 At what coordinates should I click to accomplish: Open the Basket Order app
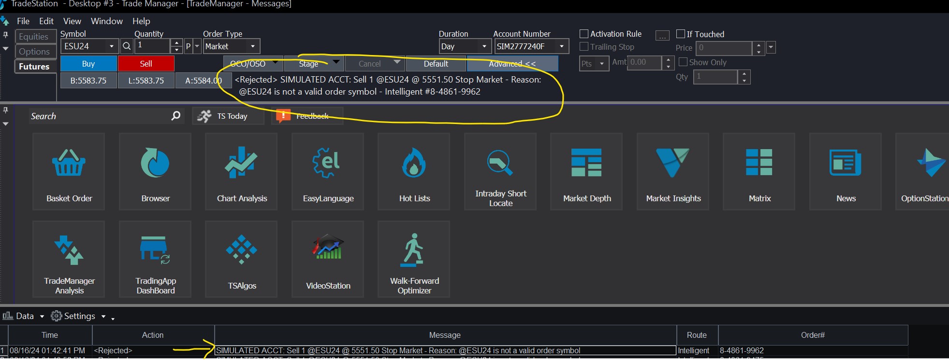pos(69,172)
